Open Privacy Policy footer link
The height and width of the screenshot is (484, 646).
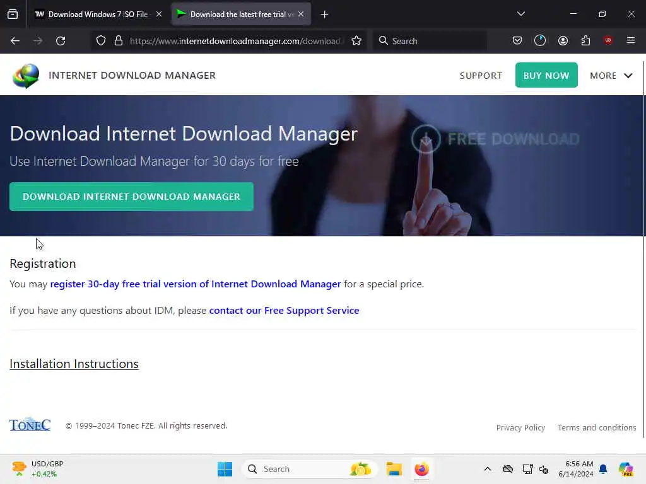[520, 428]
